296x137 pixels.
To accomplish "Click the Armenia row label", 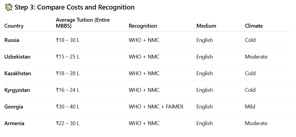I will [x=14, y=123].
